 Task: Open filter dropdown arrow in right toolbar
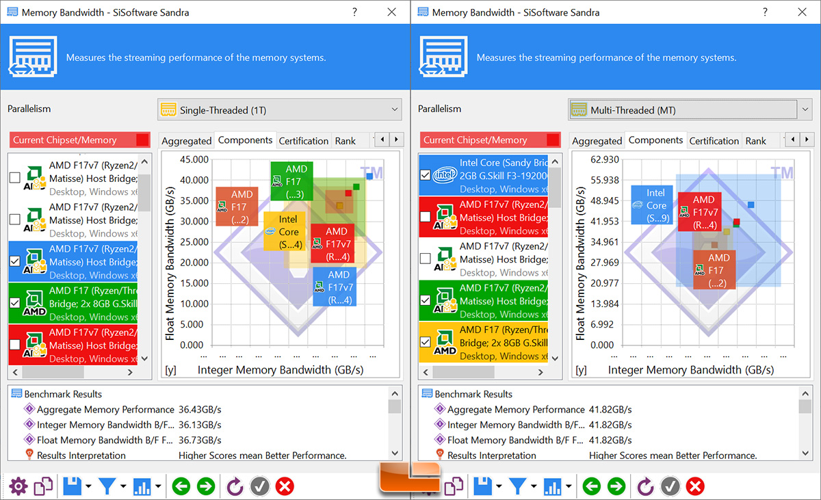(534, 487)
